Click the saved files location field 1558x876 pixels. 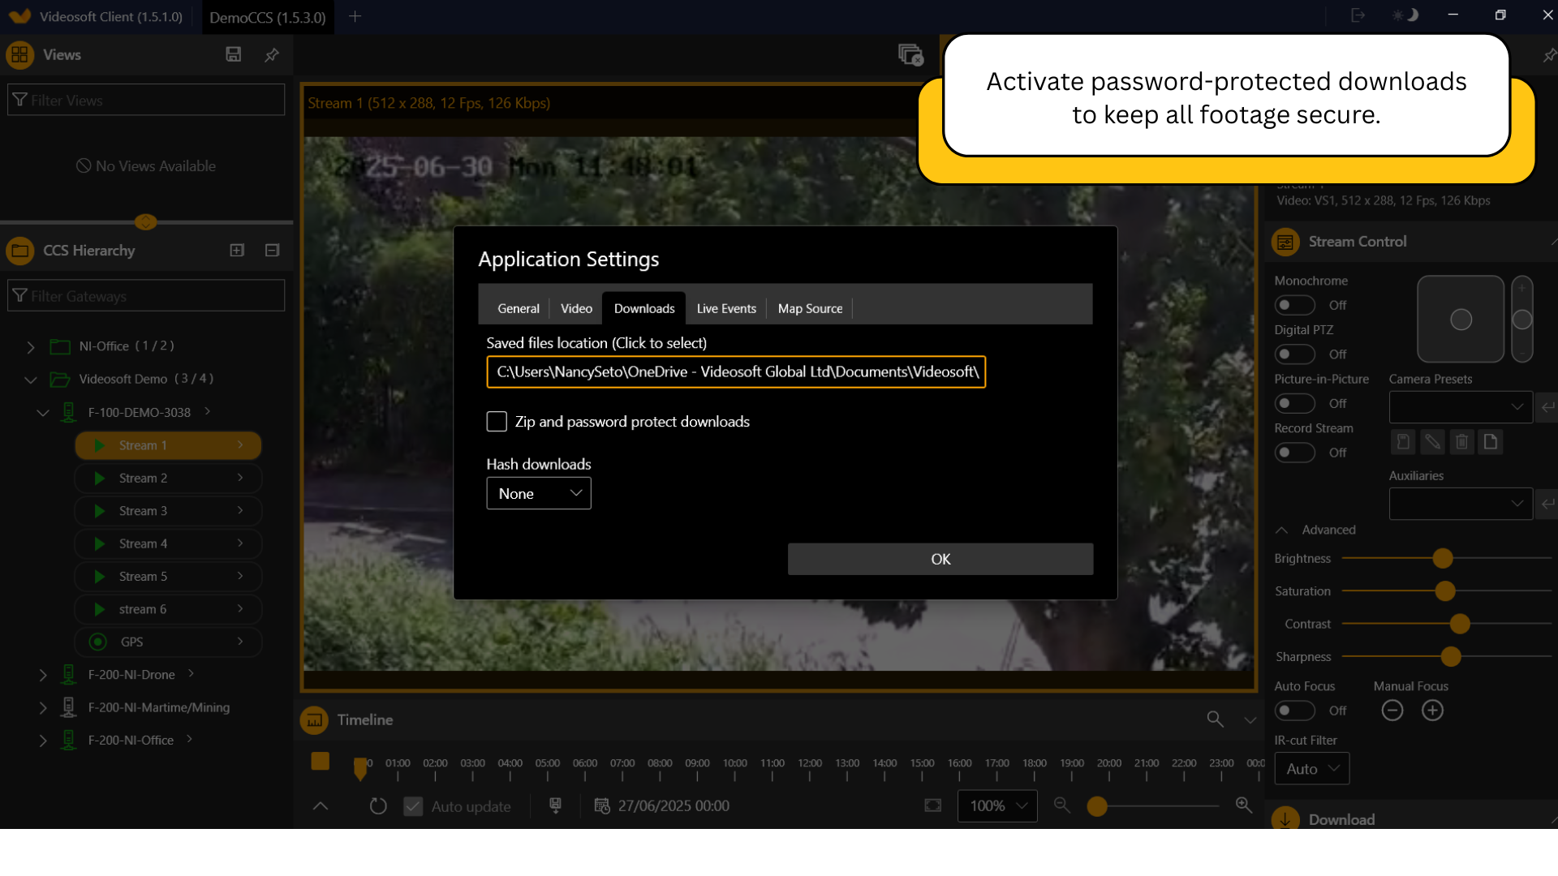pyautogui.click(x=736, y=371)
